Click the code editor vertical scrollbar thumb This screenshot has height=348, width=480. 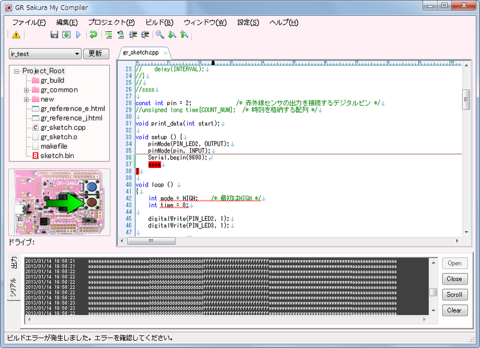click(466, 100)
